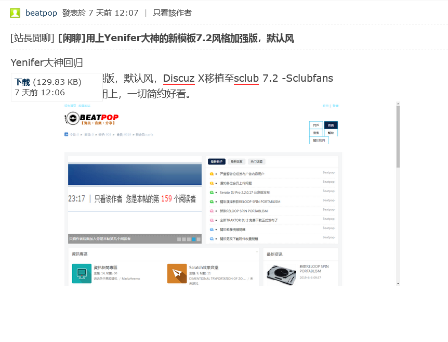The height and width of the screenshot is (342, 448).
Task: Click the BEATPOP vinyl logo in the screenshot
Action: (91, 119)
